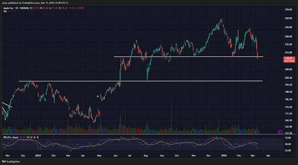Click the 200.50 price axis label

tap(288, 78)
